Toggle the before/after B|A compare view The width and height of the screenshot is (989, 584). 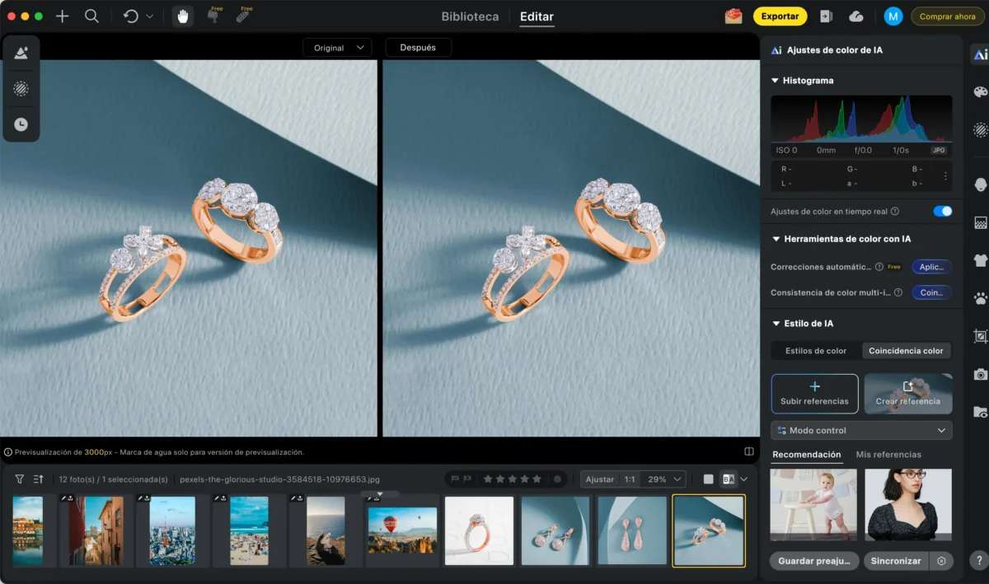(728, 479)
